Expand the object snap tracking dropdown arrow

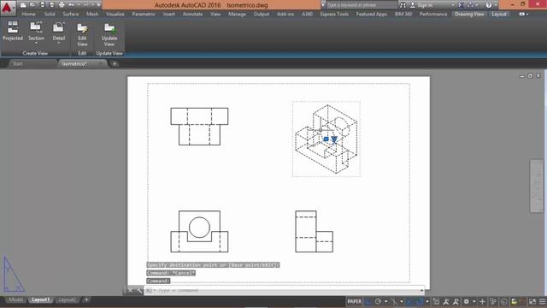(402, 301)
